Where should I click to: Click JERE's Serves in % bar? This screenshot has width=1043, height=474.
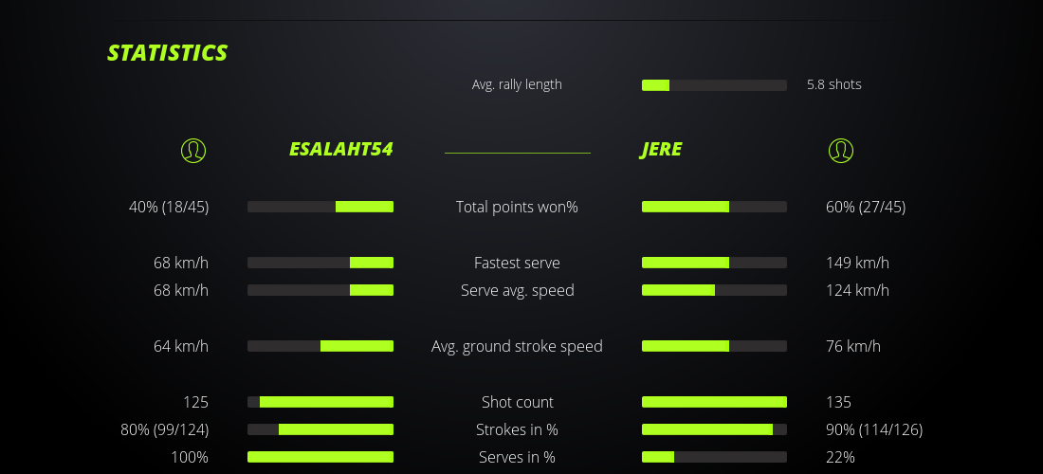(x=714, y=457)
